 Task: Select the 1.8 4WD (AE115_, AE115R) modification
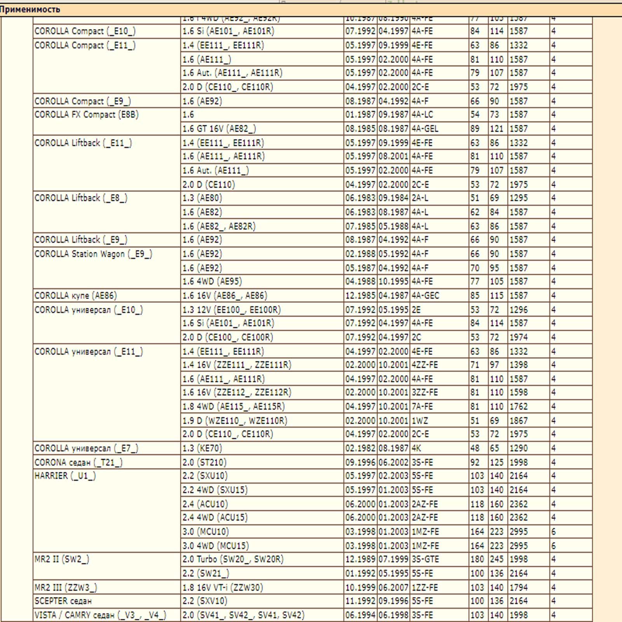click(x=234, y=407)
